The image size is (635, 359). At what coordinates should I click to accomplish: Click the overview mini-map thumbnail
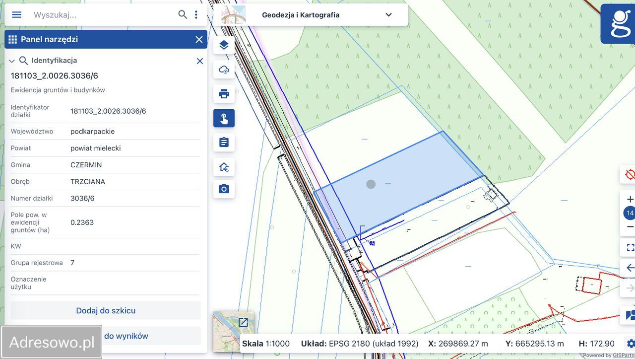pyautogui.click(x=233, y=332)
